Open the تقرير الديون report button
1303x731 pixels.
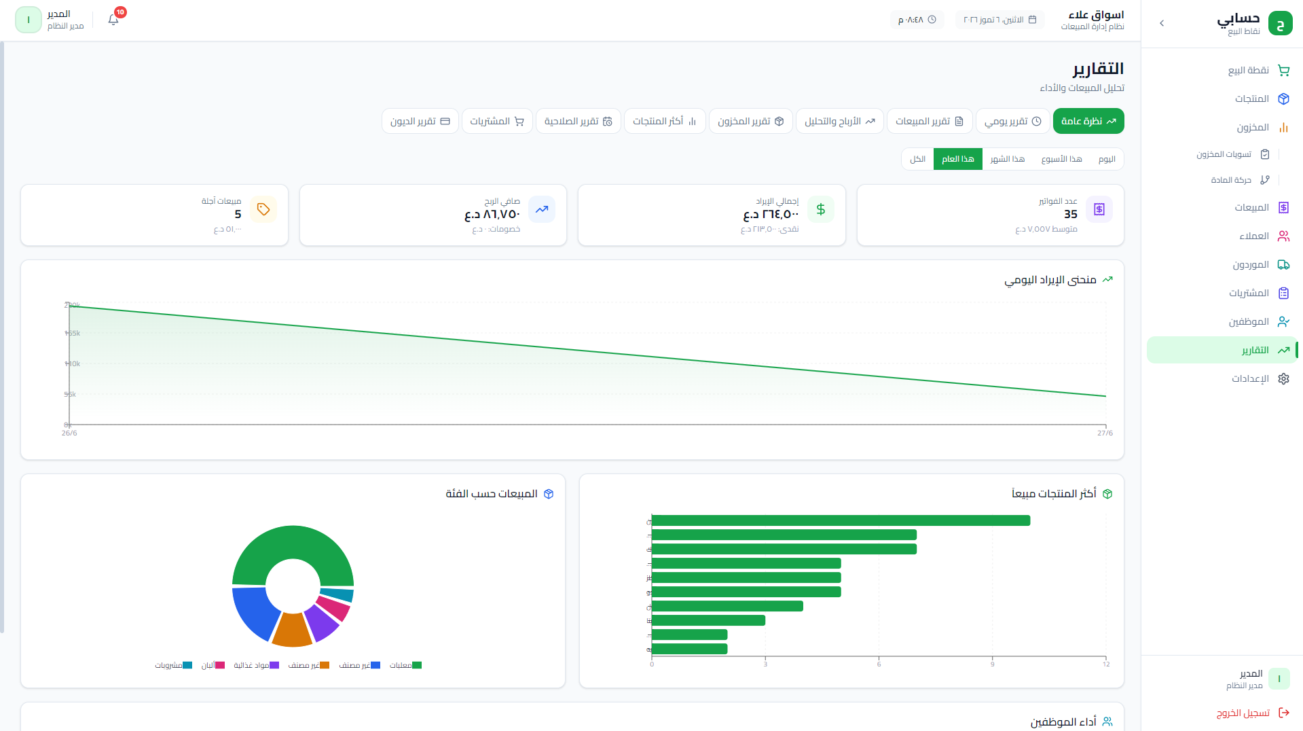[x=420, y=121]
